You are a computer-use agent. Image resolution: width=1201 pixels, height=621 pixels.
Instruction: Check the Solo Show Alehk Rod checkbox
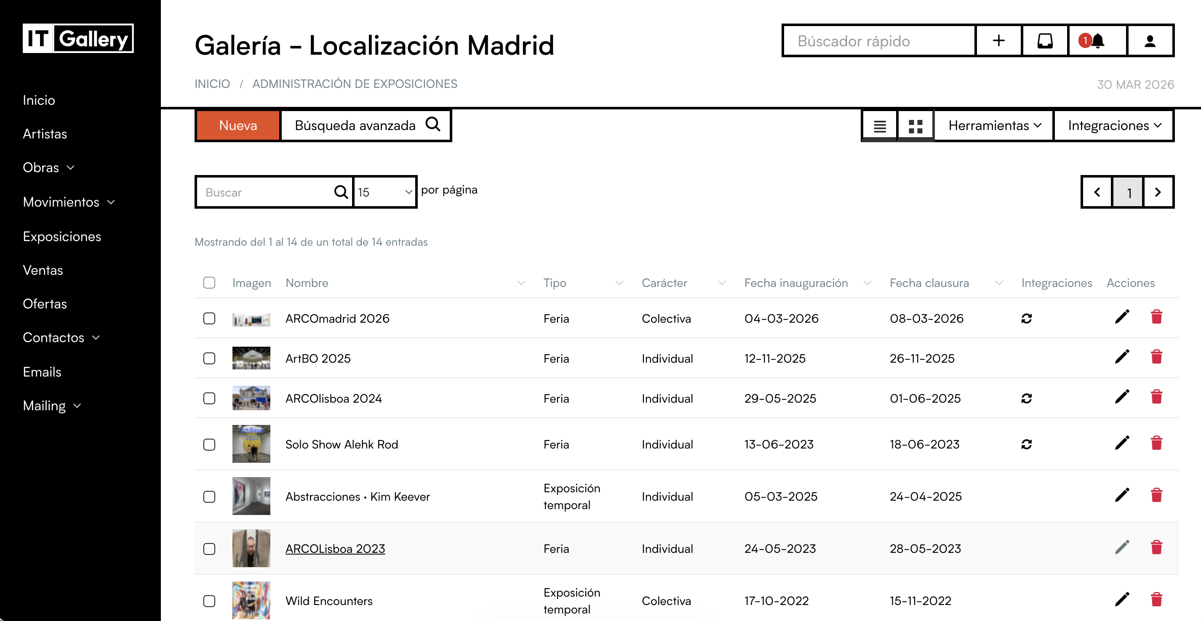pos(209,444)
